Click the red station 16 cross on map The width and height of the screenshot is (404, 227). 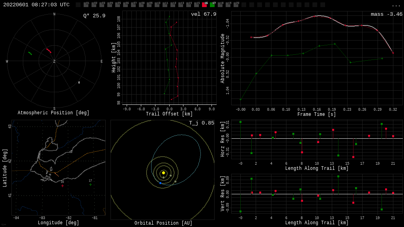point(62,186)
